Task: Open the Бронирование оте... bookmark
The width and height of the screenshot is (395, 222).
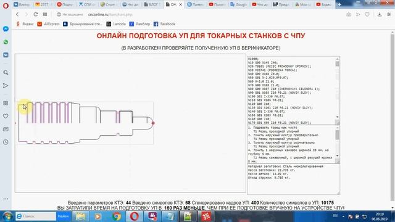Action: [x=83, y=24]
